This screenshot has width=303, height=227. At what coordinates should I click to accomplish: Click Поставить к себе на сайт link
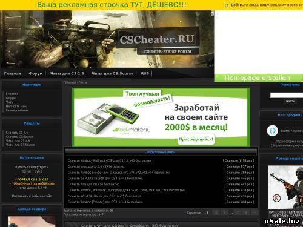point(32,196)
